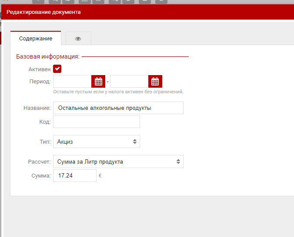Screen dimensions: 294x237
Task: Switch to the eye preview tab
Action: coord(78,39)
